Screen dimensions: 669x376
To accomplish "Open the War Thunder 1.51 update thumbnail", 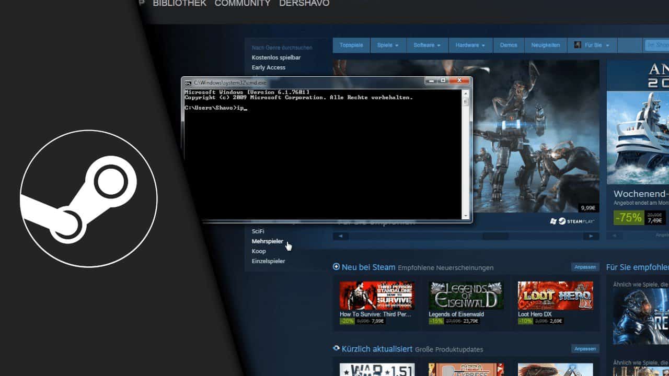I will coord(377,370).
